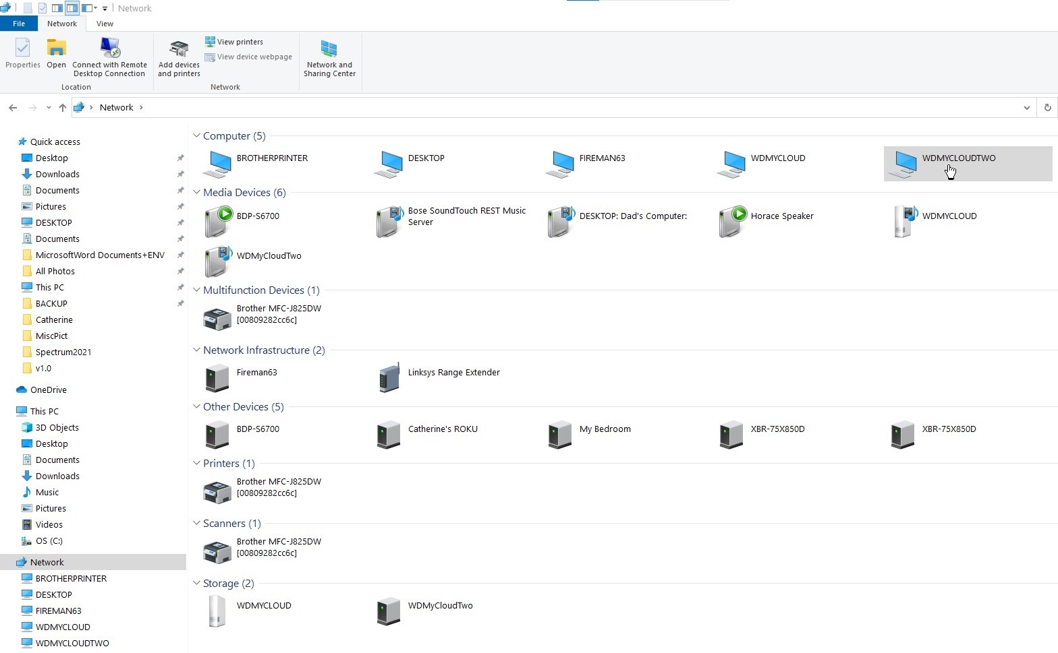This screenshot has height=653, width=1058.
Task: Select WDMyCloudTwo under Media Devices
Action: pyautogui.click(x=252, y=261)
